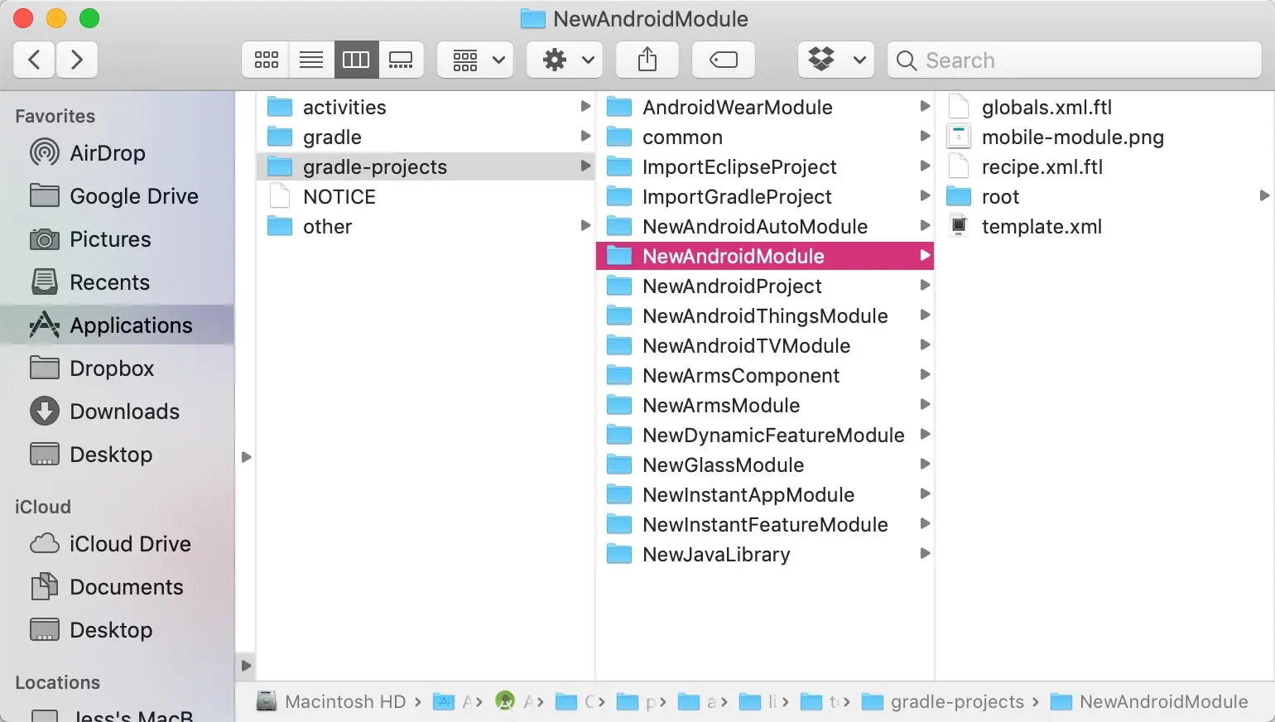Open Desktop under iCloud

[117, 630]
